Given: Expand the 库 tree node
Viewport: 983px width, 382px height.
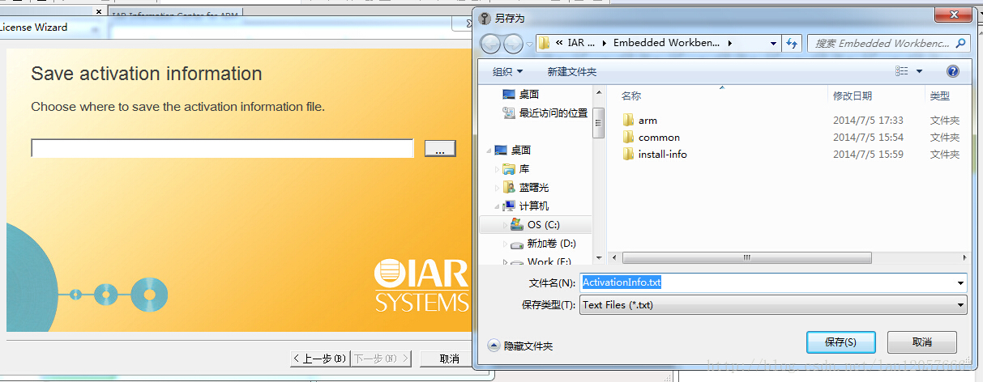Looking at the screenshot, I should coord(496,169).
